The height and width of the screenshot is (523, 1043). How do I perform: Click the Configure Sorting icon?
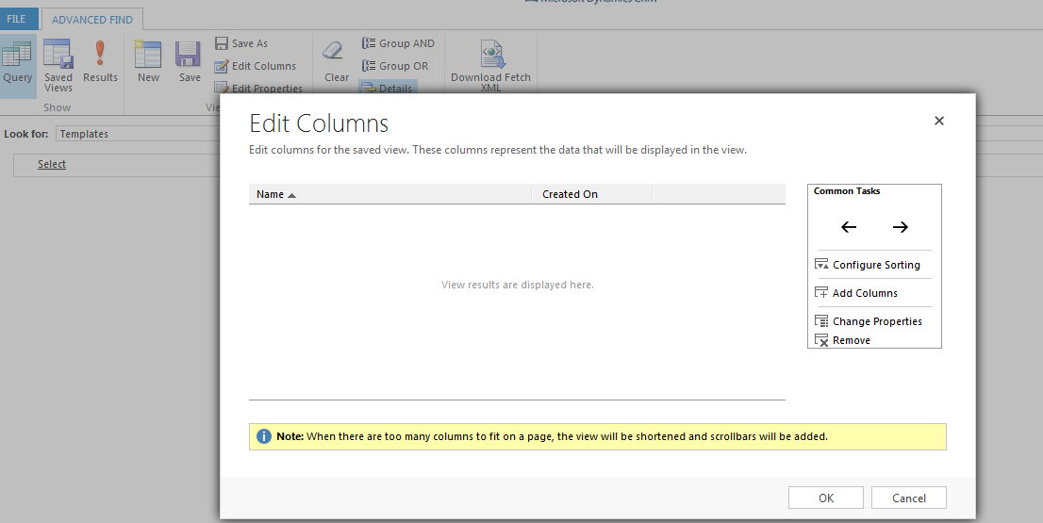point(821,265)
